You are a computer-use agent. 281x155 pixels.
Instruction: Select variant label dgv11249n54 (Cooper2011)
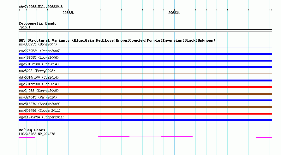(42, 117)
